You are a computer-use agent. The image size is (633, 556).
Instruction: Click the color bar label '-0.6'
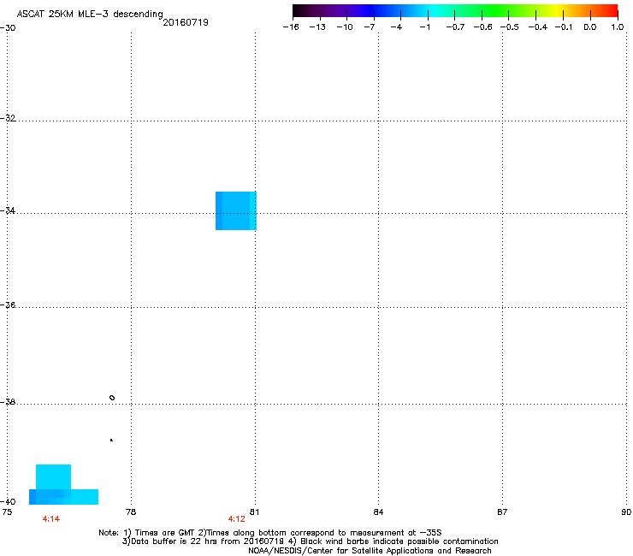click(482, 27)
